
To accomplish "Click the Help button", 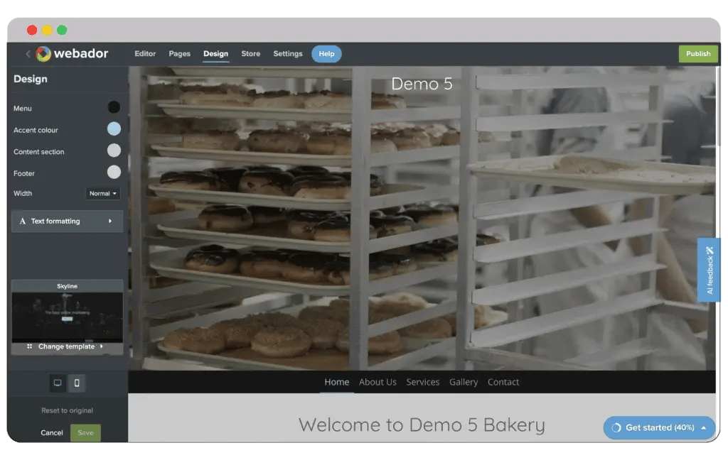I will click(x=326, y=54).
